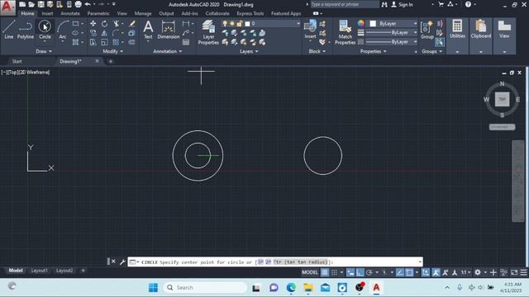Image resolution: width=529 pixels, height=297 pixels.
Task: Click the Hatch tool icon
Action: 75,42
